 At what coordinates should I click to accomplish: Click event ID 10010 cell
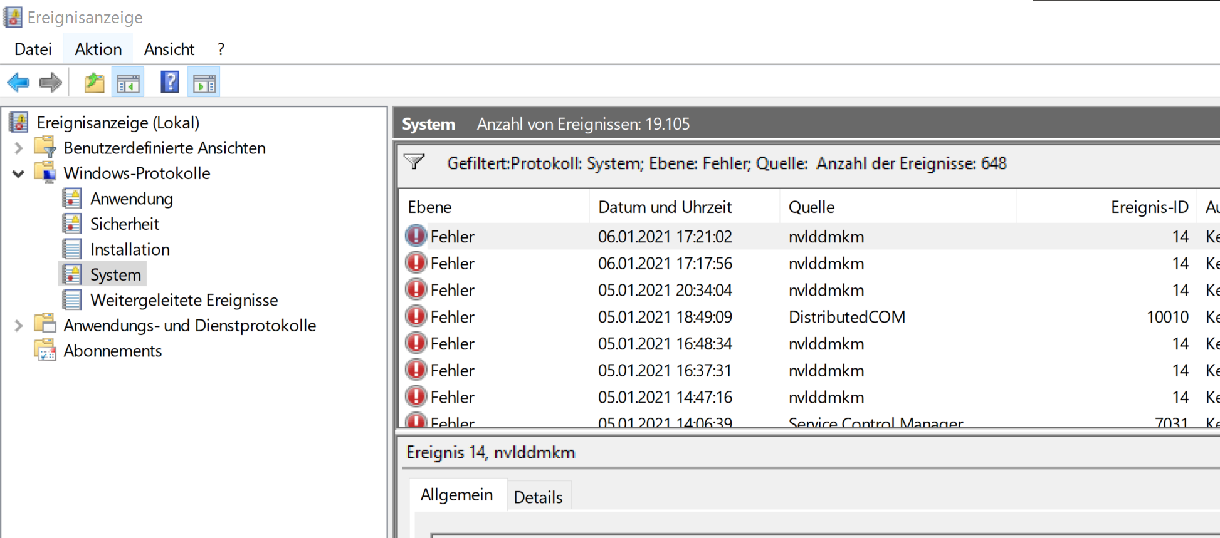click(x=1167, y=317)
